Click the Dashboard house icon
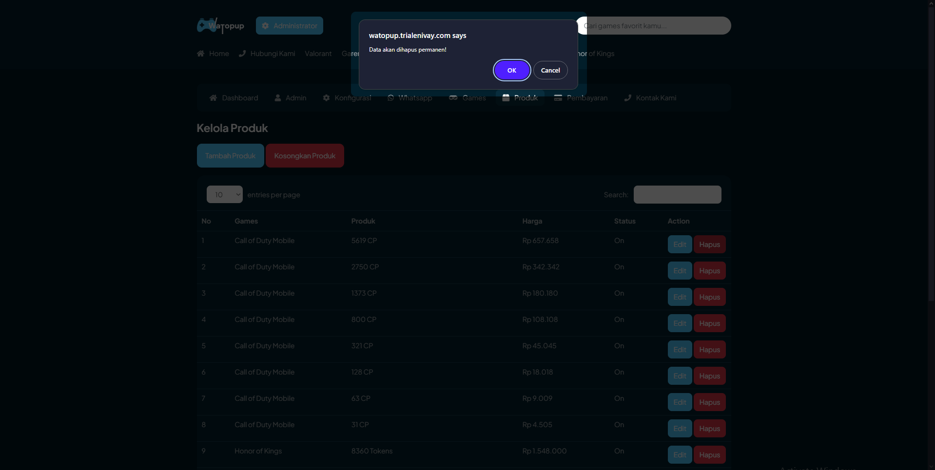 [x=213, y=98]
